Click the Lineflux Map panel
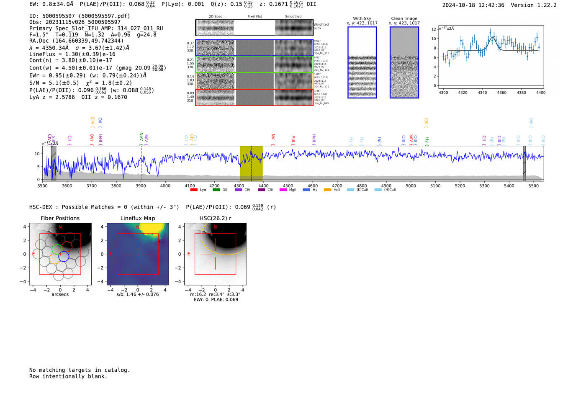 coord(138,254)
